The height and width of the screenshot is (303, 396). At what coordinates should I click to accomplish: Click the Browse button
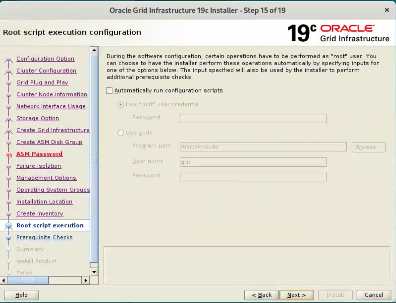pyautogui.click(x=368, y=147)
